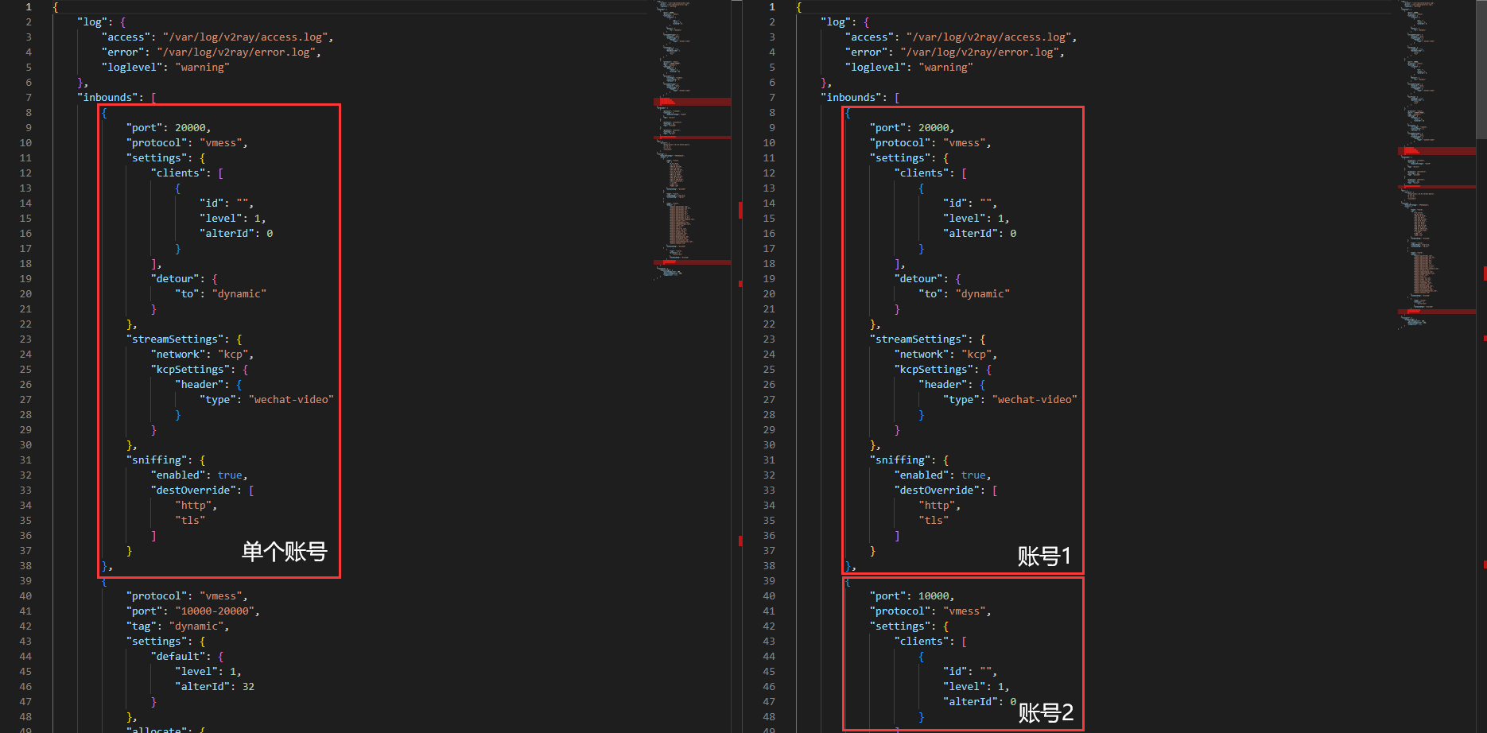Click the "loglevel" key in the left pane
The height and width of the screenshot is (733, 1487).
click(x=132, y=68)
